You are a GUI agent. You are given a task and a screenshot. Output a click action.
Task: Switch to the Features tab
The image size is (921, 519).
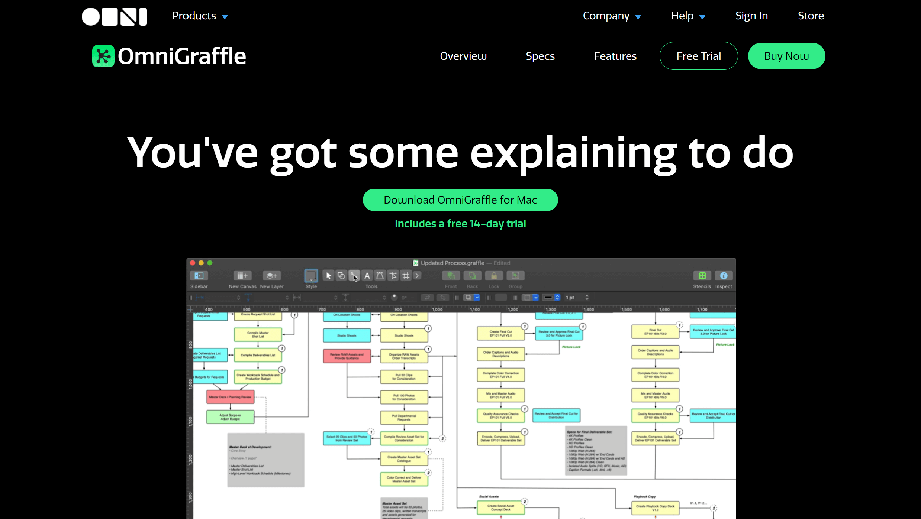pos(615,56)
